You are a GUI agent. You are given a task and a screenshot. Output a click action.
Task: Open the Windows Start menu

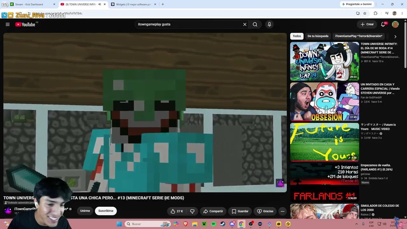pos(119,224)
